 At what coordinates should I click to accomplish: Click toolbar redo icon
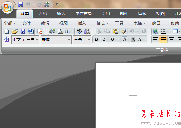pos(144,31)
